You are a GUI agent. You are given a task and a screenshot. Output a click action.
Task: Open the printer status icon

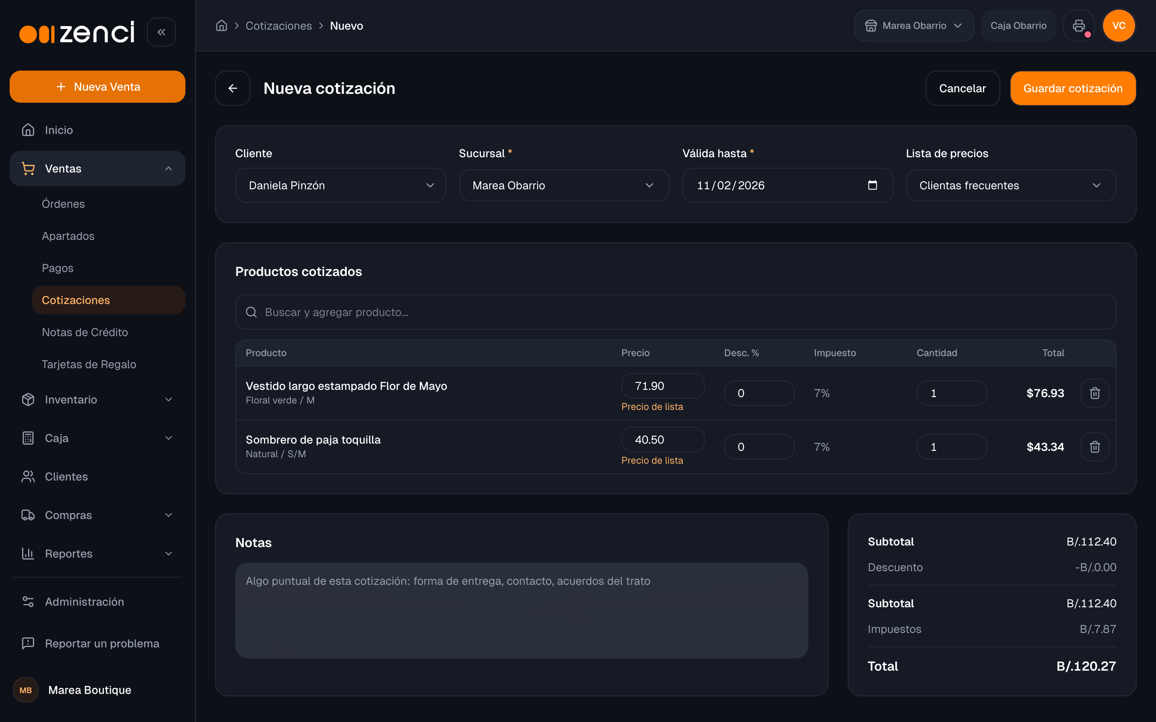pyautogui.click(x=1079, y=26)
